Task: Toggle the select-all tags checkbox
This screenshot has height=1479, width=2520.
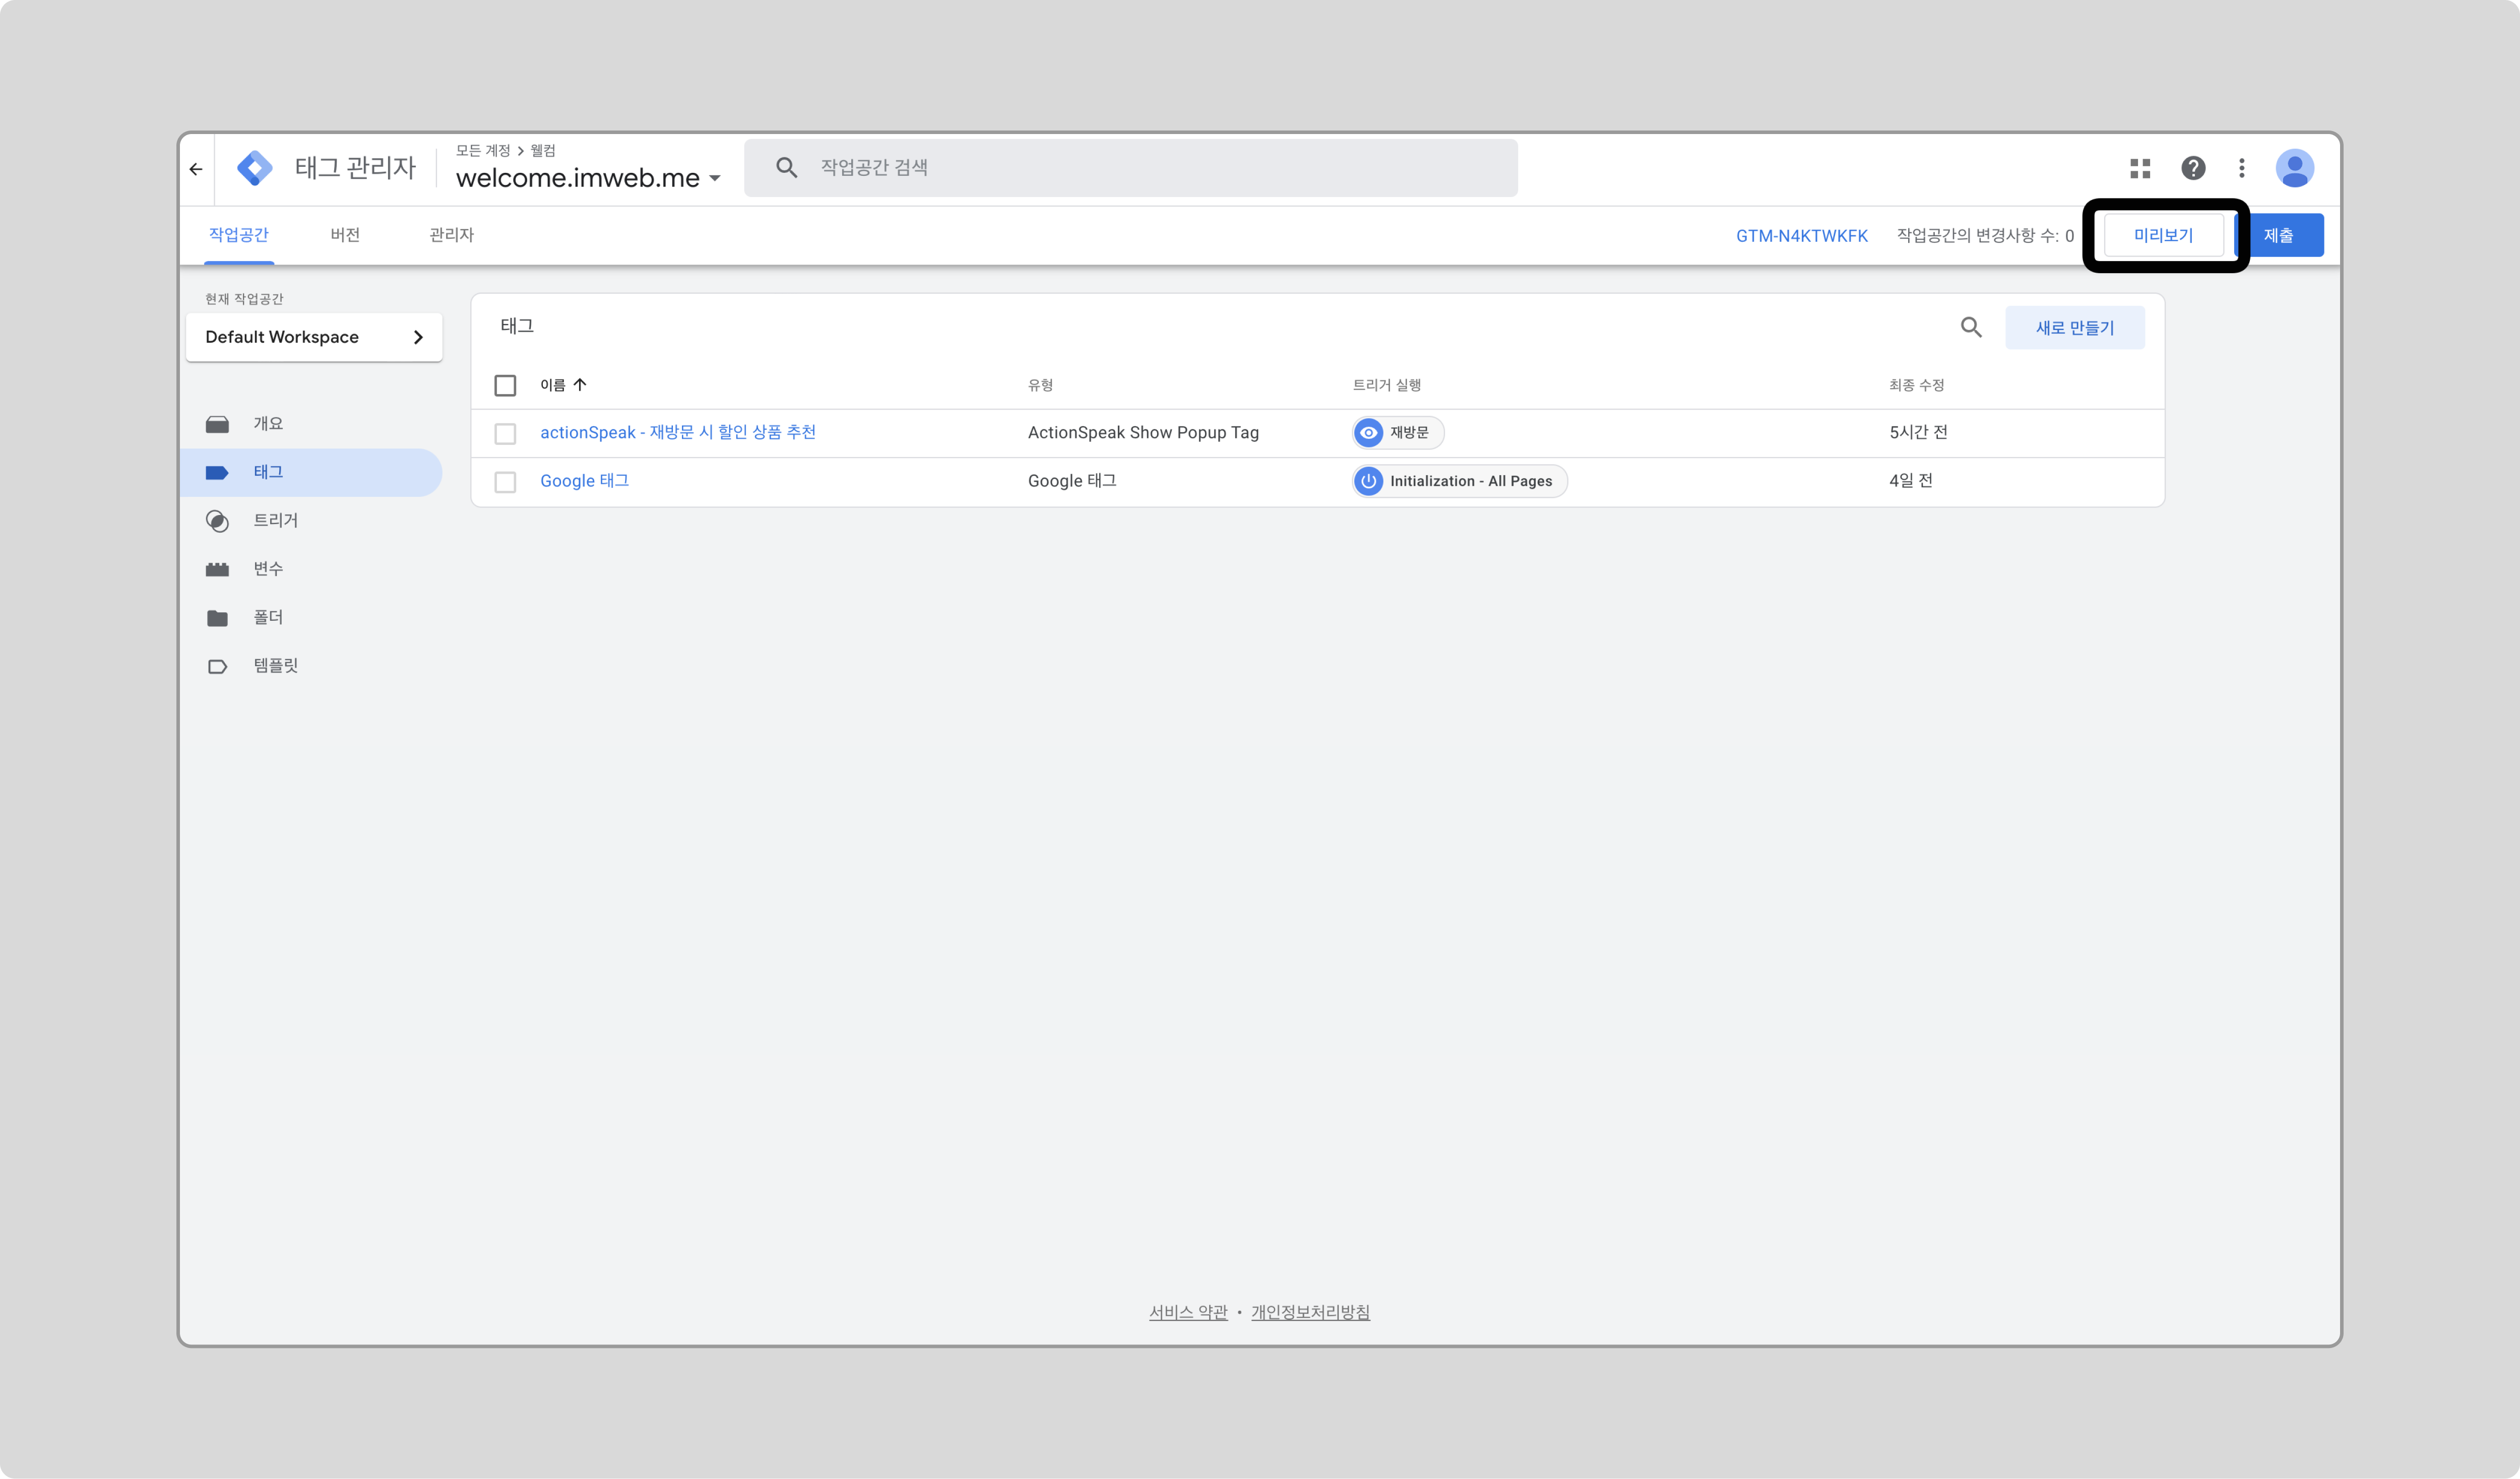Action: [505, 385]
